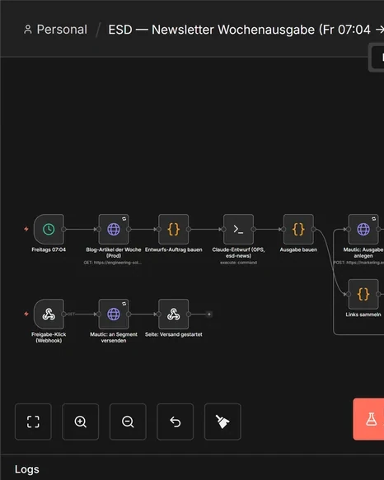This screenshot has width=384, height=480.
Task: Click the GET URL subtitle under Blog-Artikel
Action: pos(113,263)
